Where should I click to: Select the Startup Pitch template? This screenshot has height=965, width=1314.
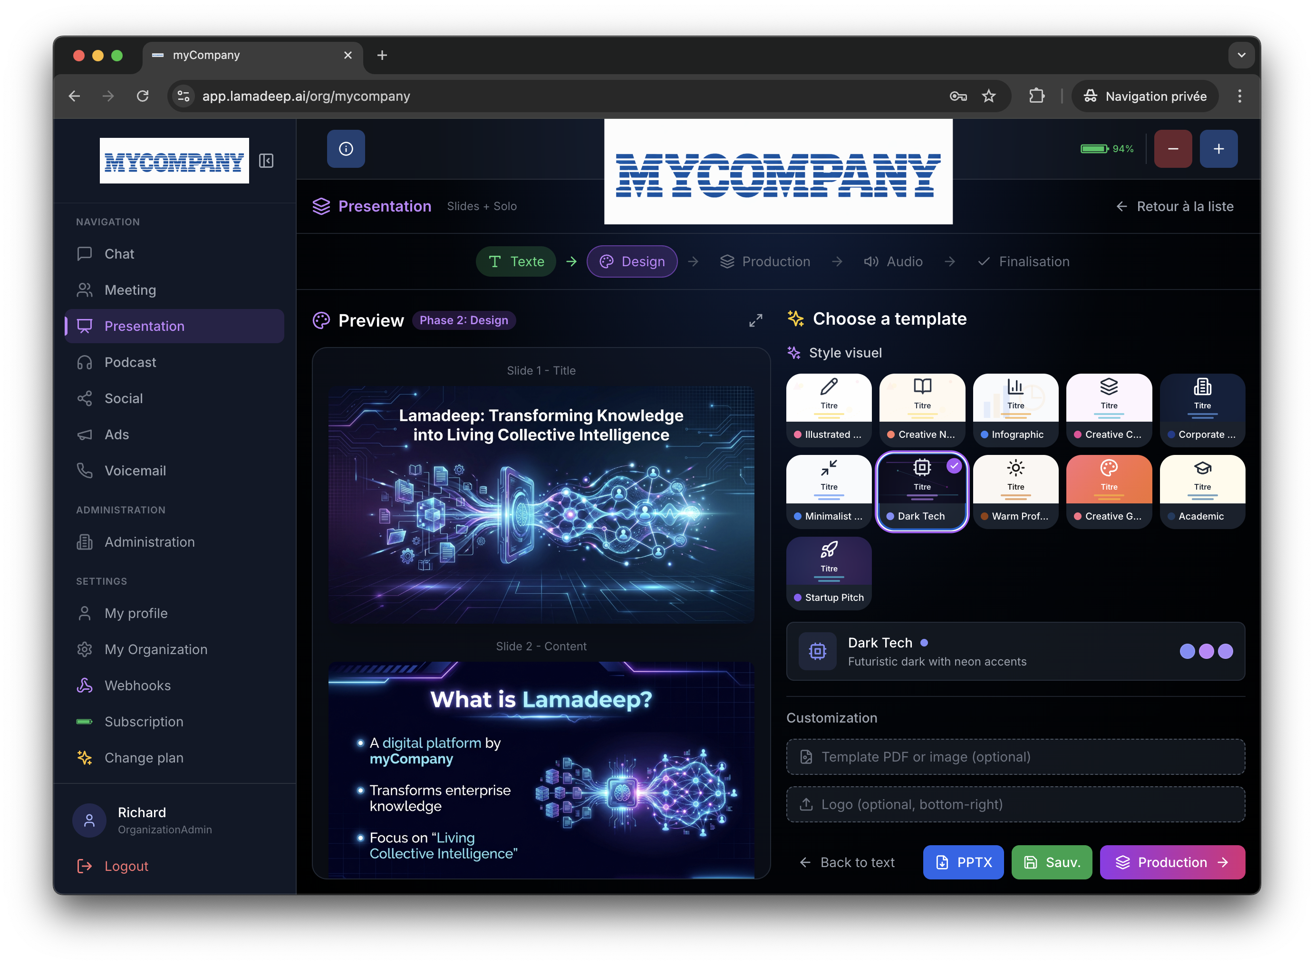829,573
